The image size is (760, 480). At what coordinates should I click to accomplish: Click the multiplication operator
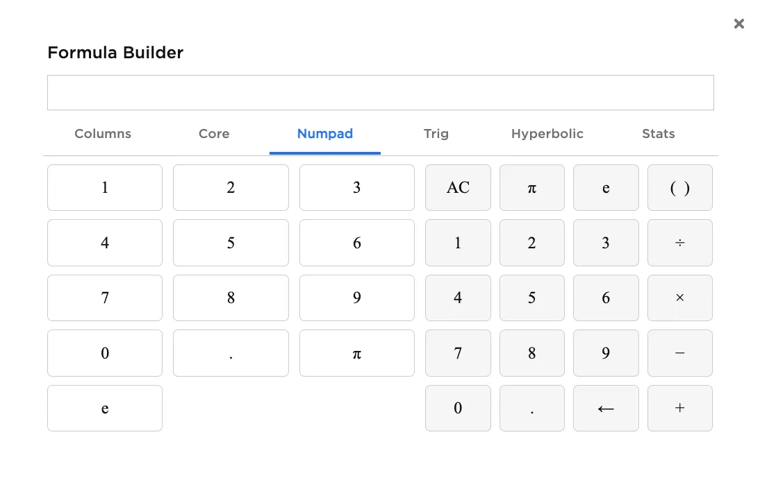pyautogui.click(x=679, y=298)
